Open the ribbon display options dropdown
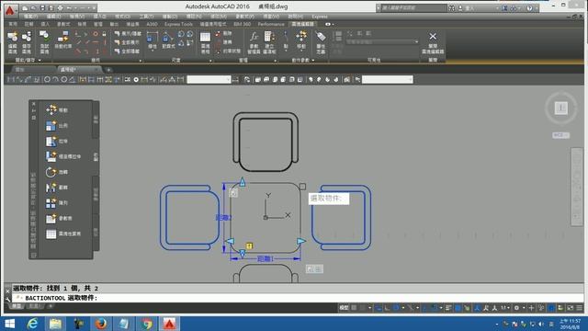 [329, 24]
